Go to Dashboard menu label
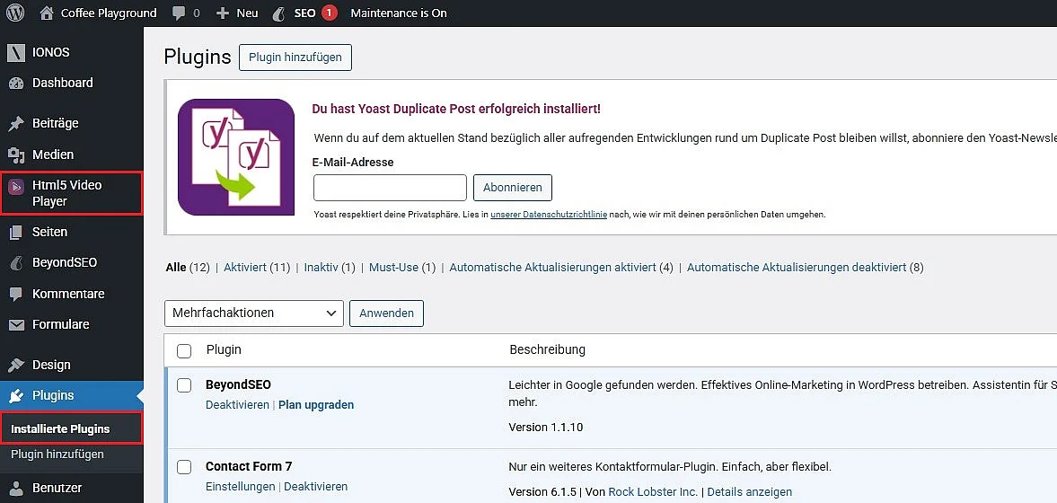Viewport: 1057px width, 503px height. coord(63,83)
